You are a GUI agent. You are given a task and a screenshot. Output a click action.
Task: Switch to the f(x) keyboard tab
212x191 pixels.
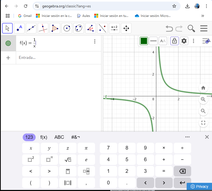coord(44,137)
